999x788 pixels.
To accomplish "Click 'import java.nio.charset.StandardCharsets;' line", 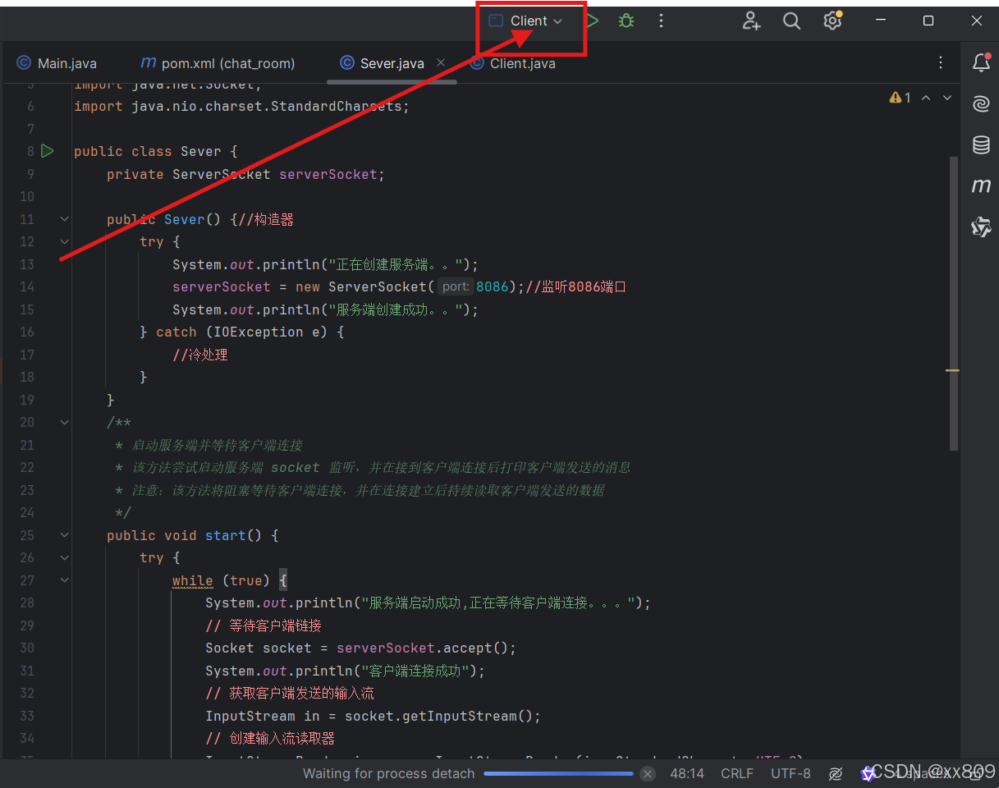I will coord(241,106).
